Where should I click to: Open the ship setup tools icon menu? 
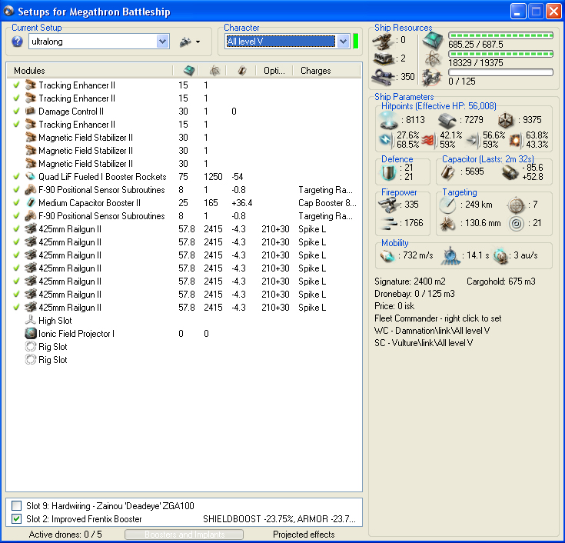(190, 42)
